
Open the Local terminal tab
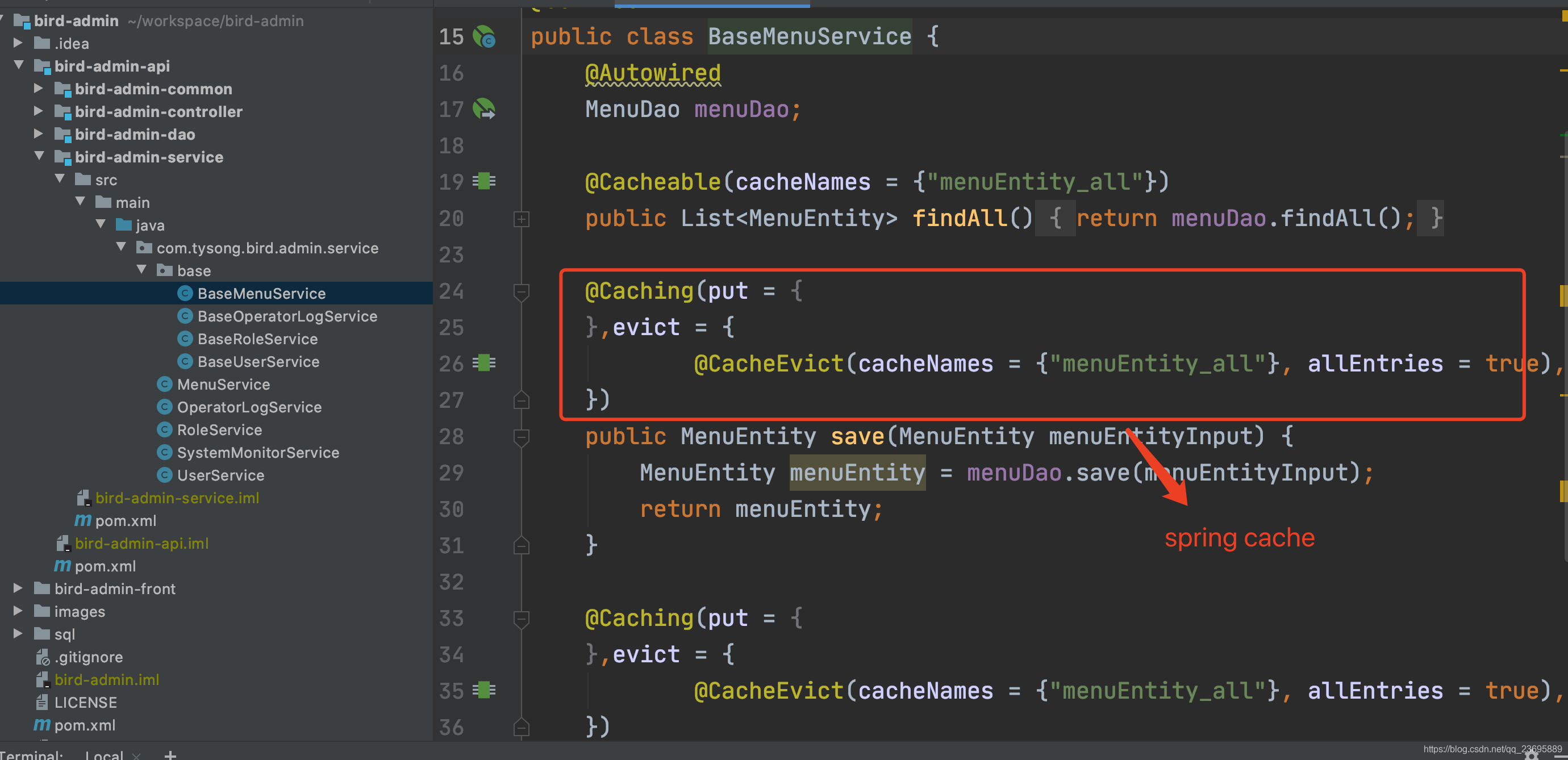point(104,754)
